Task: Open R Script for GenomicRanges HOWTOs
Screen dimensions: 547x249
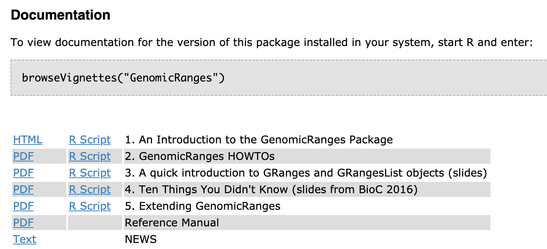Action: point(90,157)
